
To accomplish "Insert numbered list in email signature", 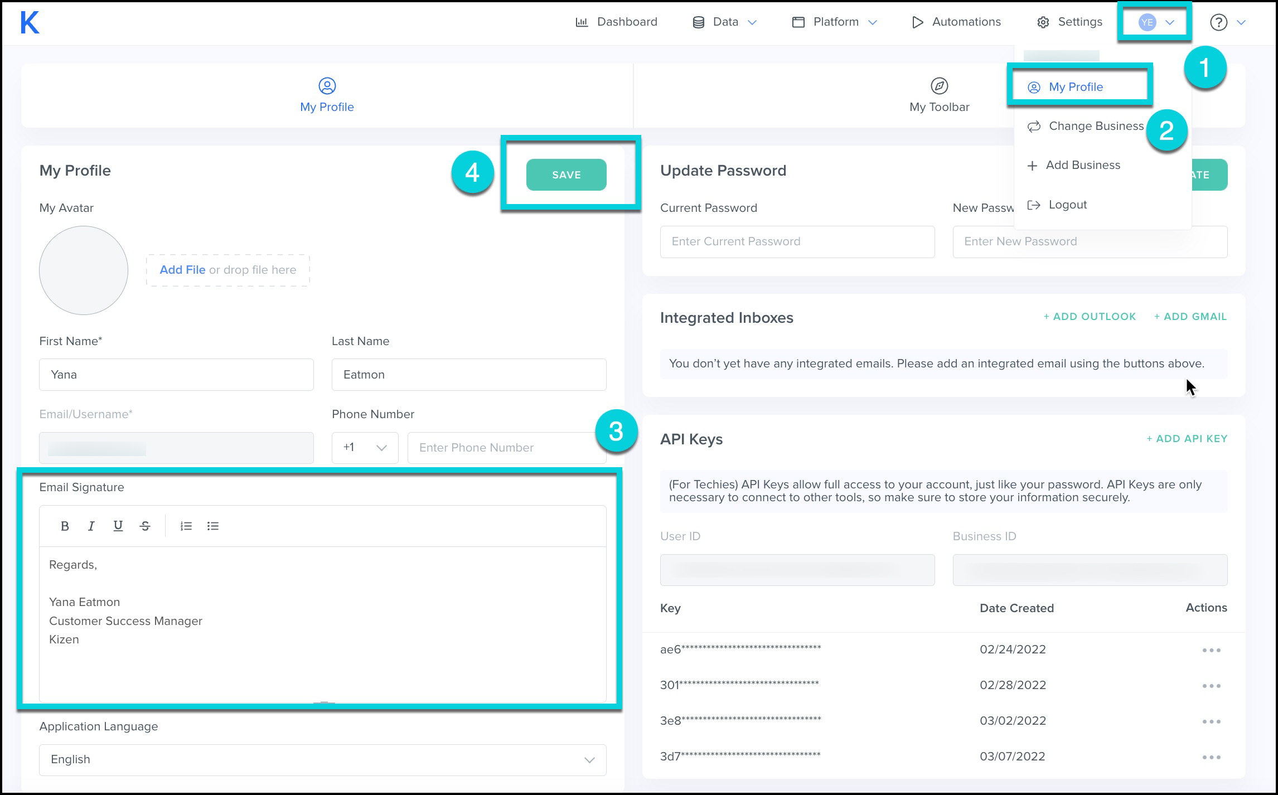I will click(x=186, y=526).
